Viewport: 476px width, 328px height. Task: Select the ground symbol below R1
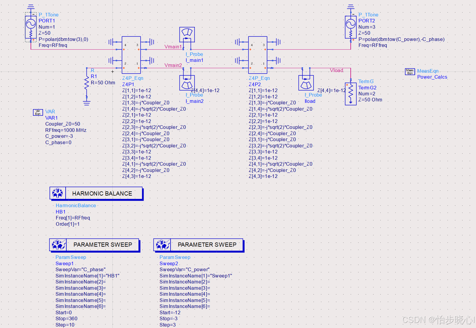[87, 103]
